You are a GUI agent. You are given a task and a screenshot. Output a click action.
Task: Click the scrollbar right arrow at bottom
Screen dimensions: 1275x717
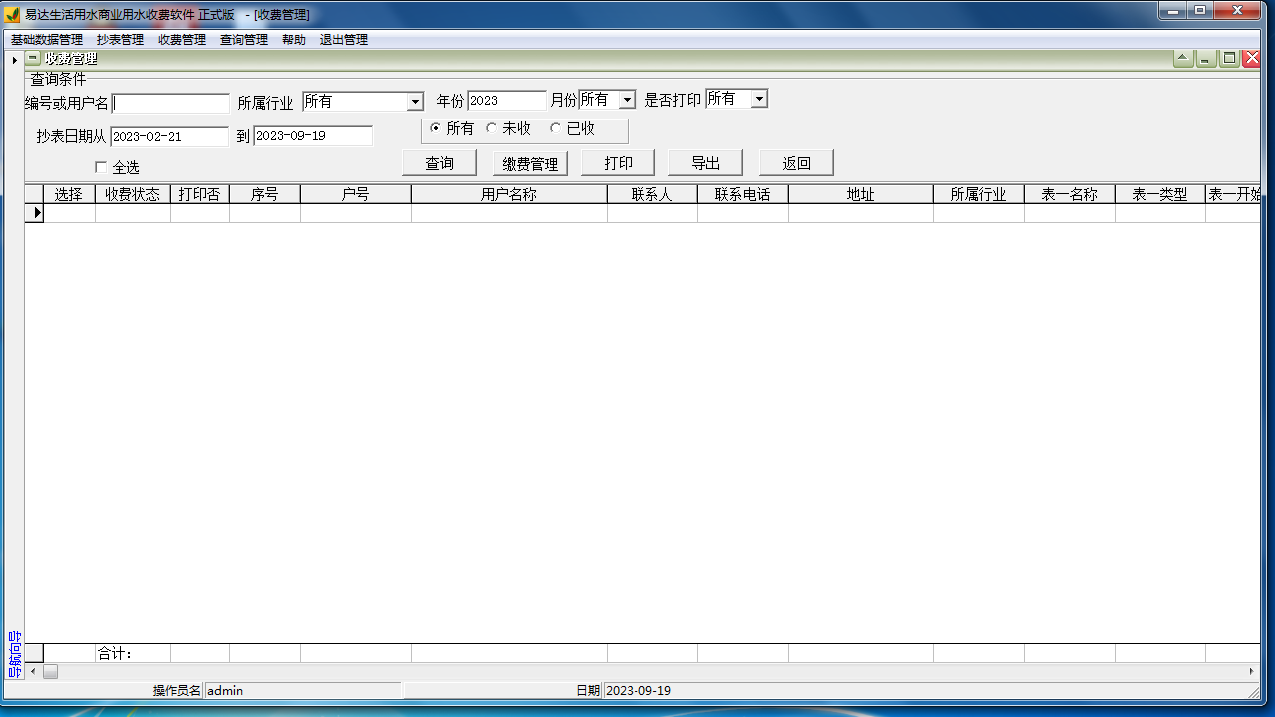(x=1252, y=672)
